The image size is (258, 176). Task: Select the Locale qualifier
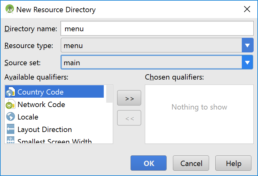coord(54,117)
